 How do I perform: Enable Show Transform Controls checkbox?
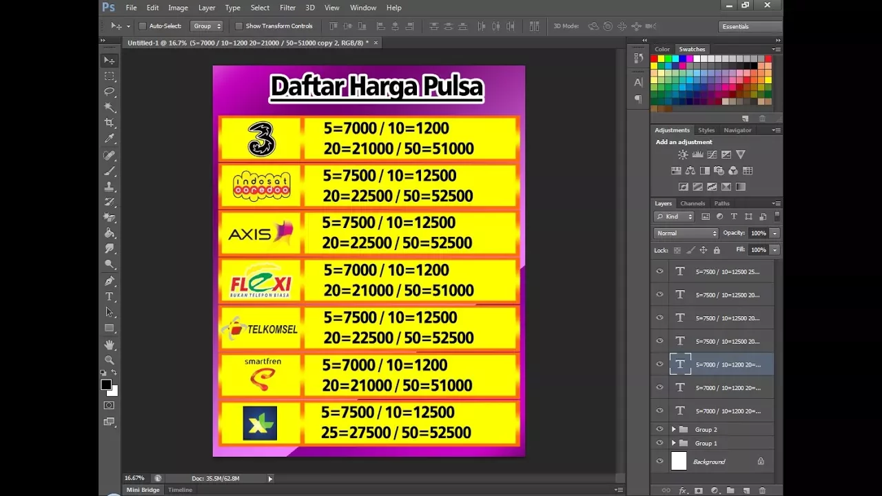[x=239, y=26]
